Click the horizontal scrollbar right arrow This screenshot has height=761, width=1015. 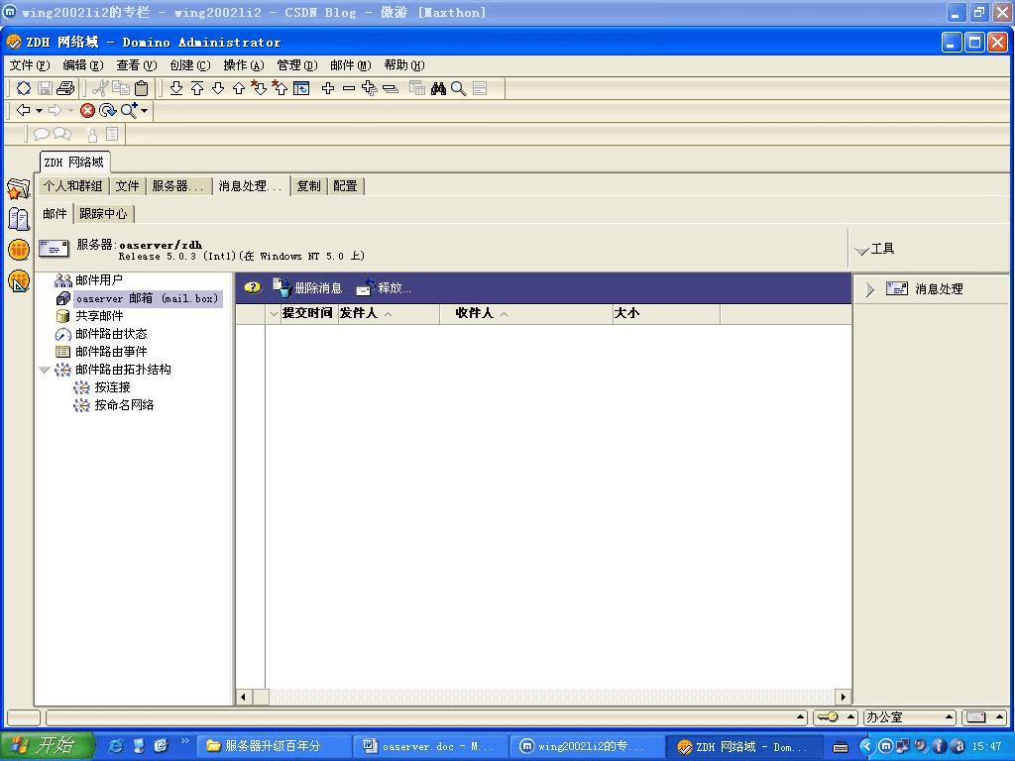pyautogui.click(x=843, y=697)
